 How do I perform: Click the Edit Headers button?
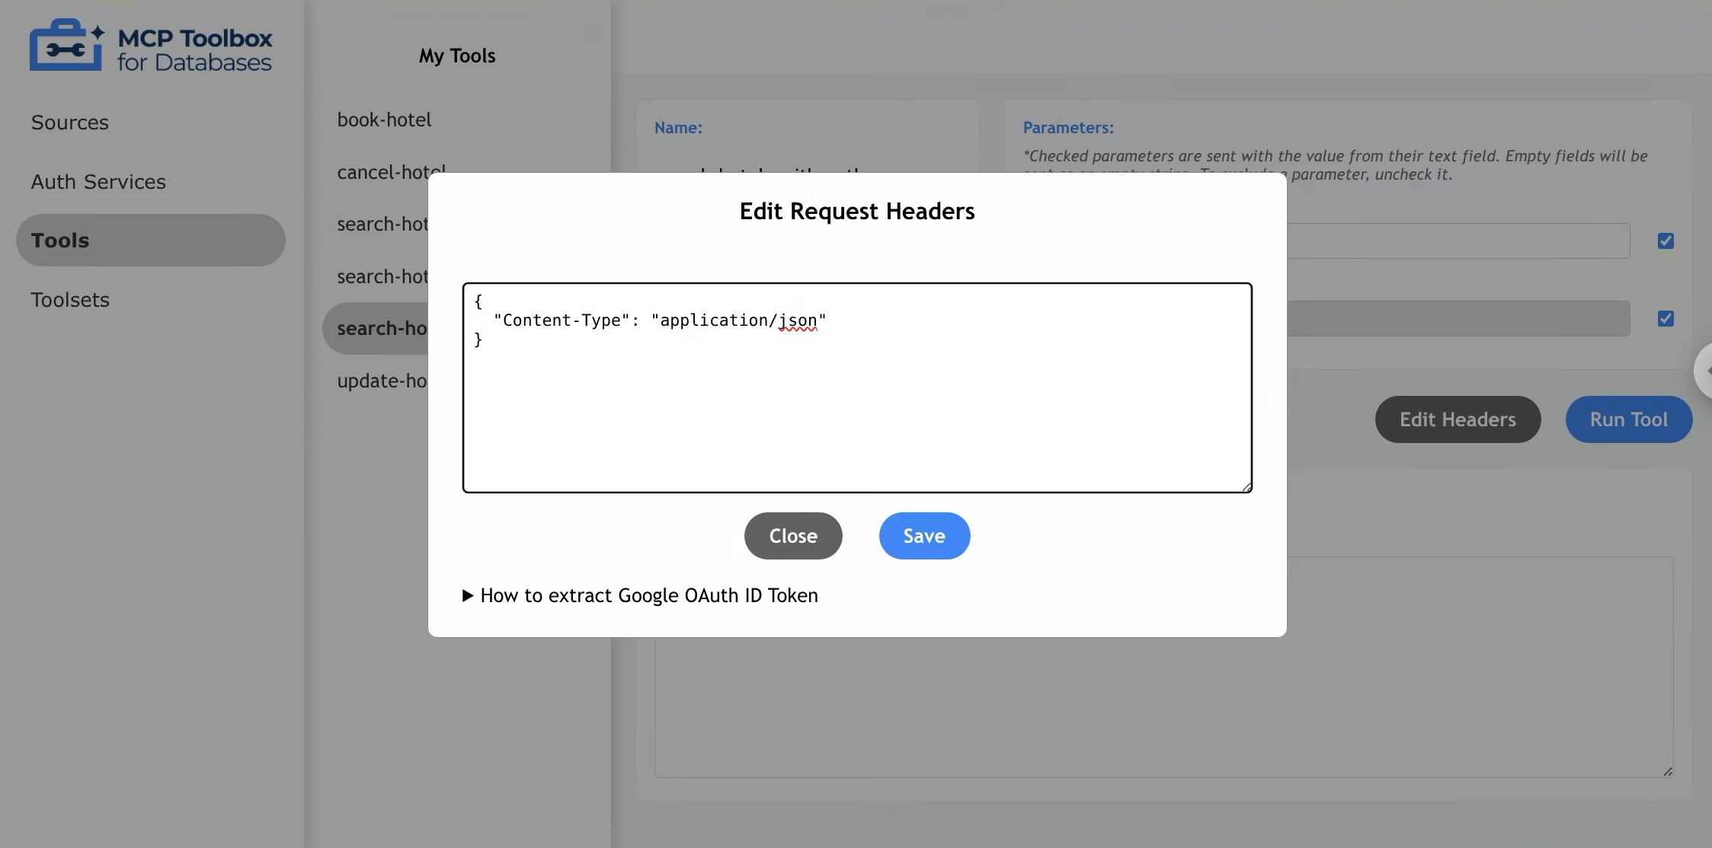[x=1457, y=419]
